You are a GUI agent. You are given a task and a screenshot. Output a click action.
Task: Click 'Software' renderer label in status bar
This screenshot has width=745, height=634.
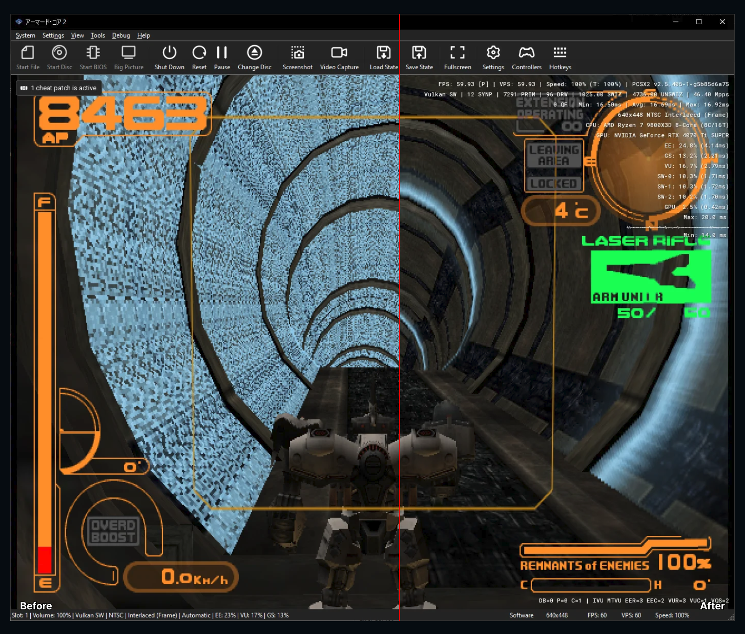522,615
